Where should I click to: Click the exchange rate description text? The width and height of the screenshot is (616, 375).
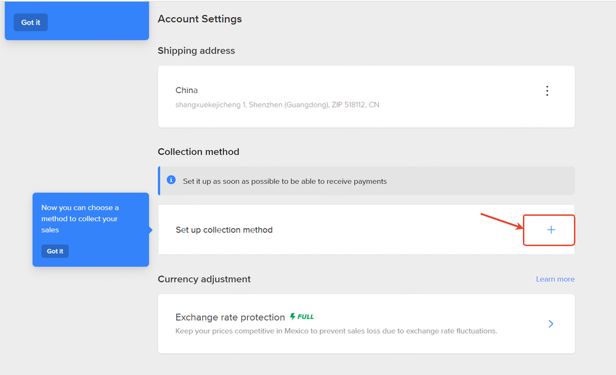(336, 331)
